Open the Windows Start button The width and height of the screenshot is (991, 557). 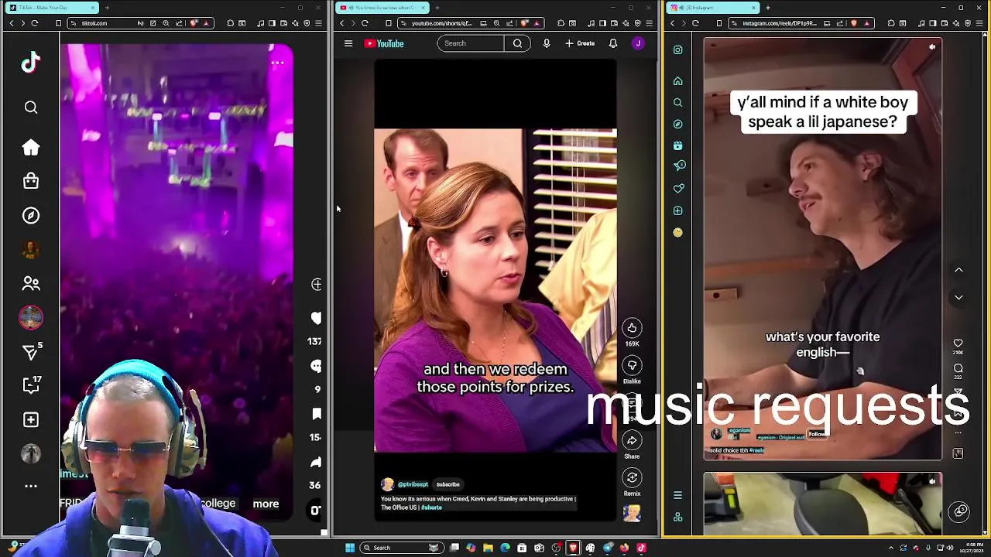(x=350, y=548)
